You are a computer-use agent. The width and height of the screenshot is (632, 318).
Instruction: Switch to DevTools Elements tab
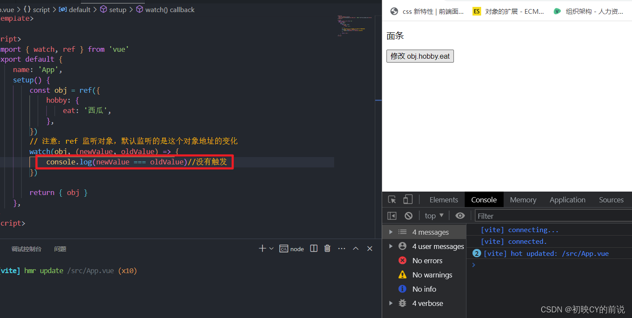[444, 200]
